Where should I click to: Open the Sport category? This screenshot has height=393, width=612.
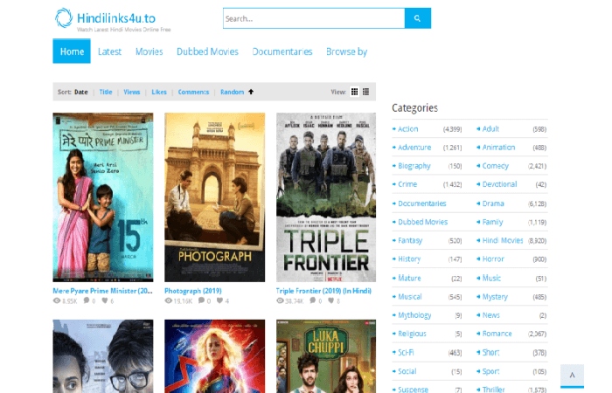(491, 371)
